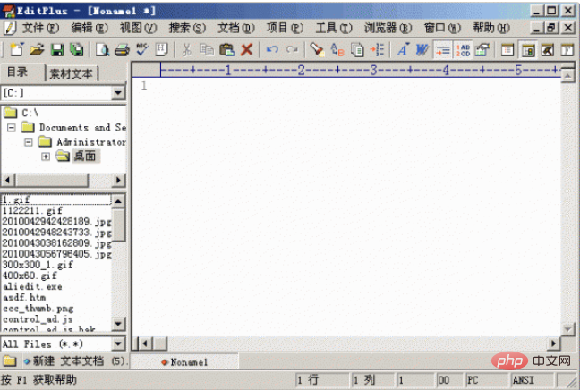Click inside the editor at line 1

pos(345,86)
